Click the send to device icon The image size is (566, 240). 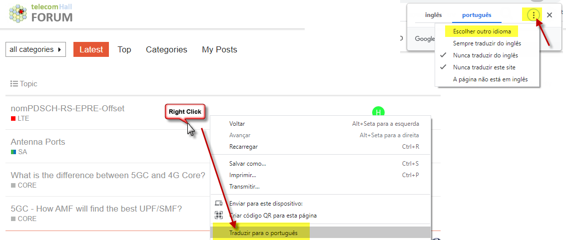219,203
